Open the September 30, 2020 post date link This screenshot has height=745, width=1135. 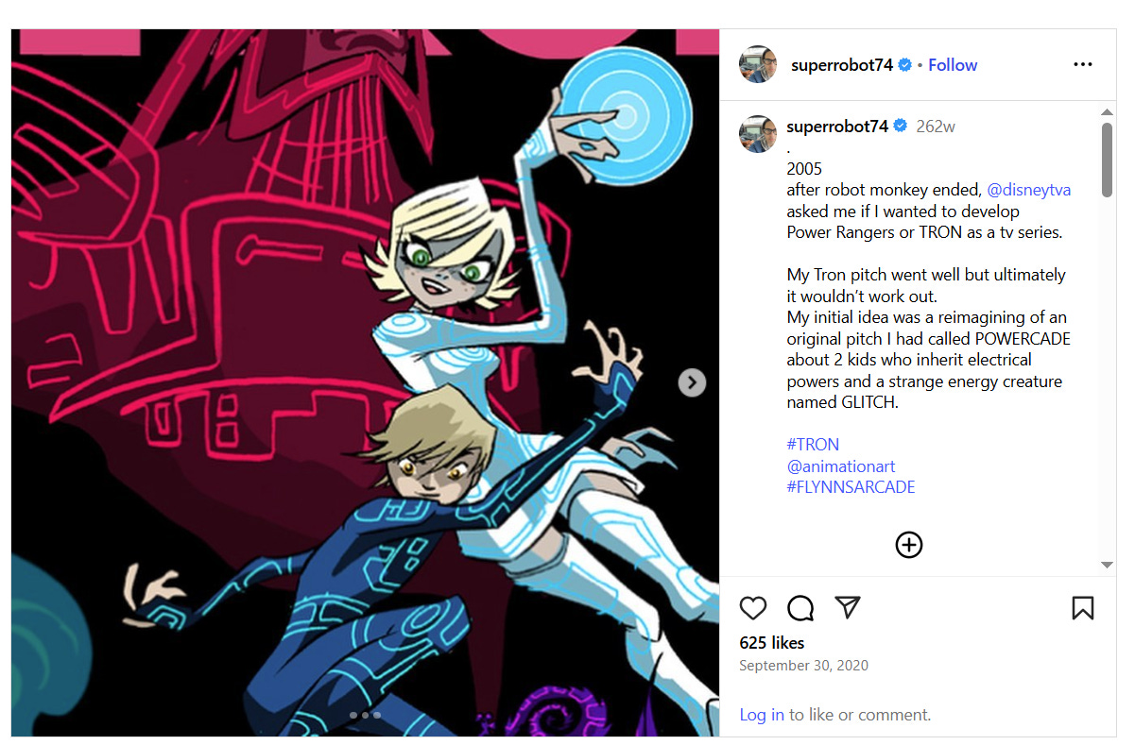coord(803,666)
